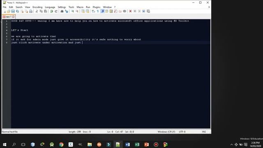Start macro recording with red dot icon
263x148 pixels.
[x=130, y=11]
